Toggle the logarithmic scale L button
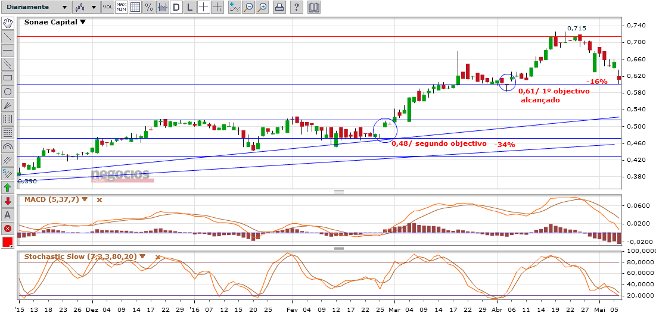656x319 pixels. tap(189, 8)
